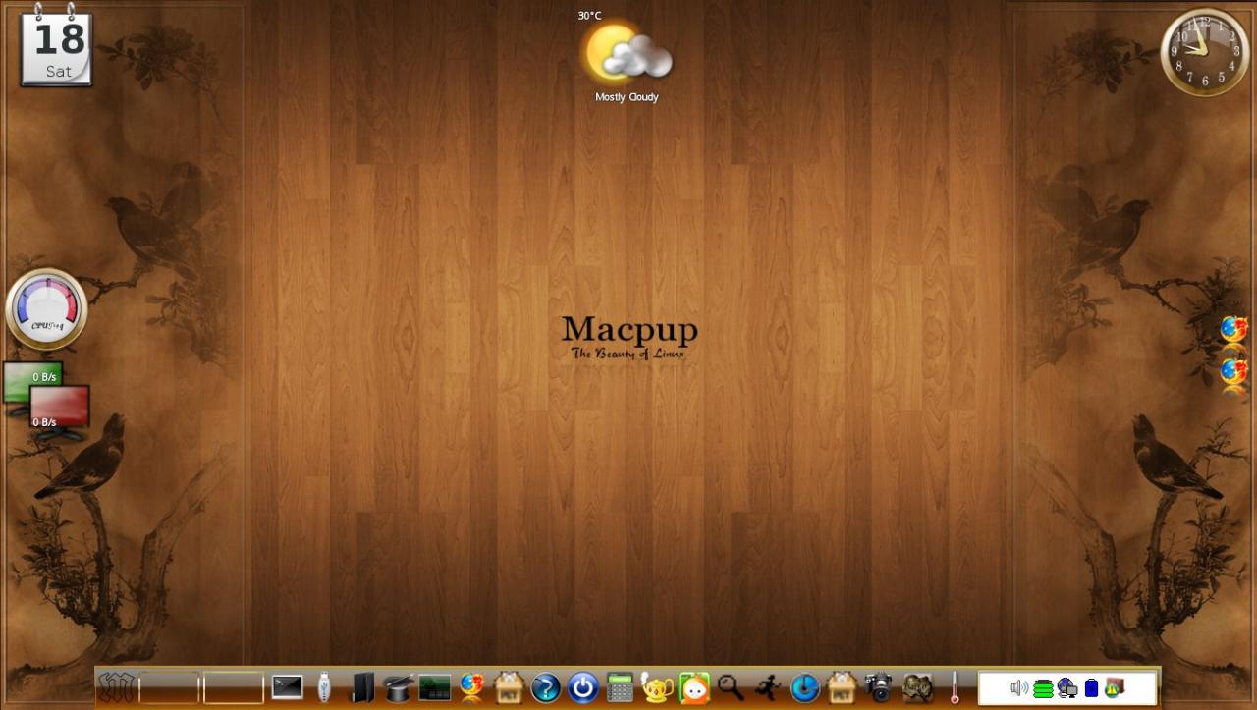The image size is (1257, 710).
Task: Click the running man icon
Action: (768, 686)
